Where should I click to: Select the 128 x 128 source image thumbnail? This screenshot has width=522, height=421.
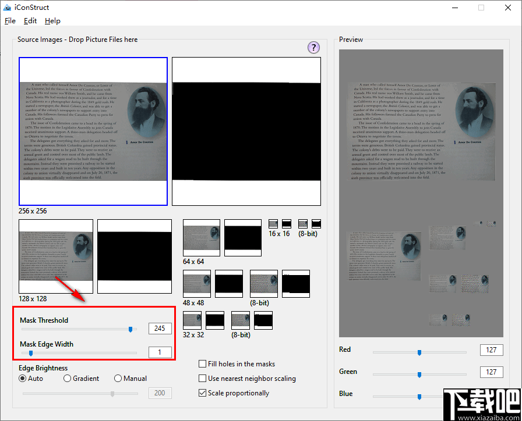point(56,256)
